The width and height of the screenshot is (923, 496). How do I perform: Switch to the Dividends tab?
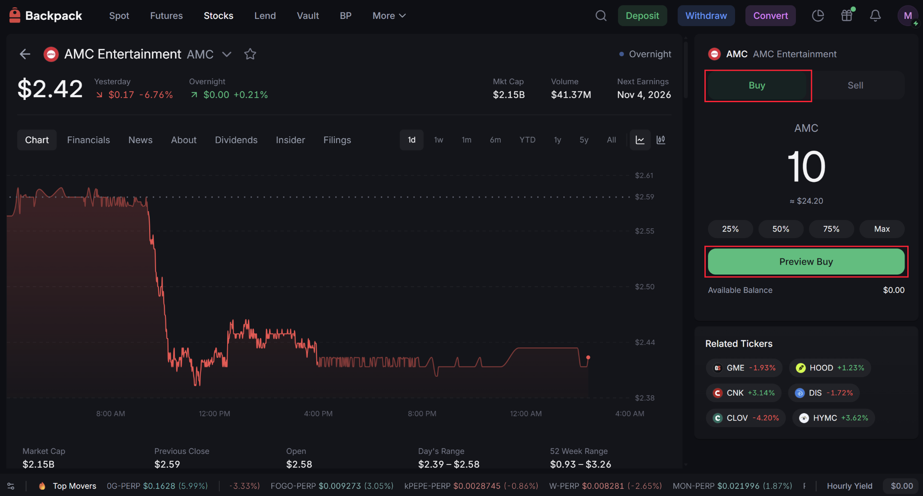236,140
